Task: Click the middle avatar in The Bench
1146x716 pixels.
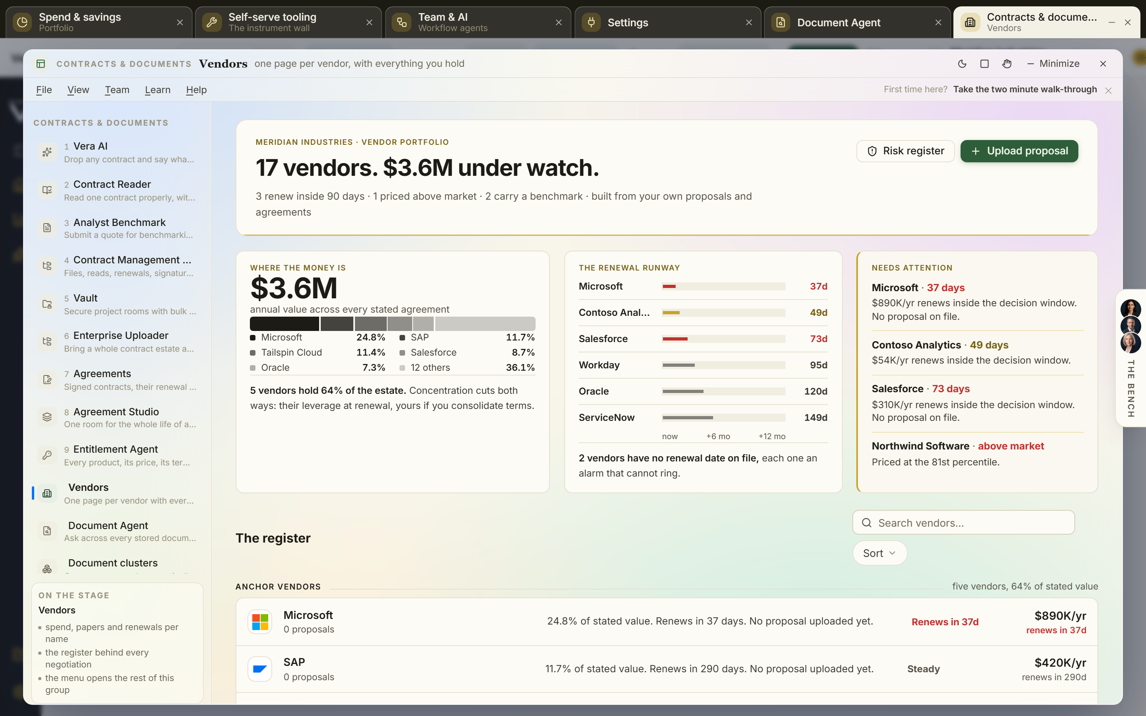Action: pos(1130,326)
